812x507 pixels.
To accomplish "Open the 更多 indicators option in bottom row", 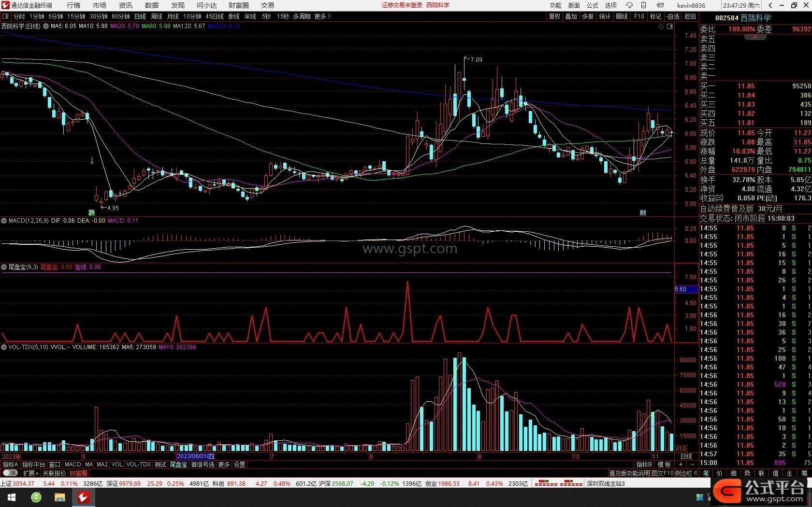I will pos(224,465).
